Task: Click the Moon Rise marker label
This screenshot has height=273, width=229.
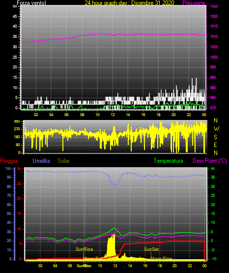Action: pos(161,258)
